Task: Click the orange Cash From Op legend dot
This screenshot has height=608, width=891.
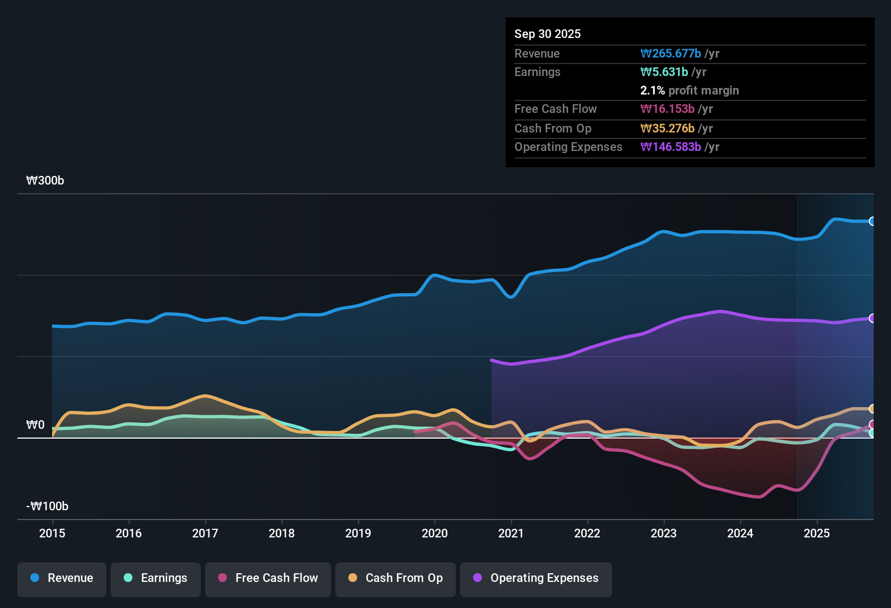Action: [353, 578]
